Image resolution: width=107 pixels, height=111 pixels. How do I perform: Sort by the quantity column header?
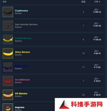[83, 2]
